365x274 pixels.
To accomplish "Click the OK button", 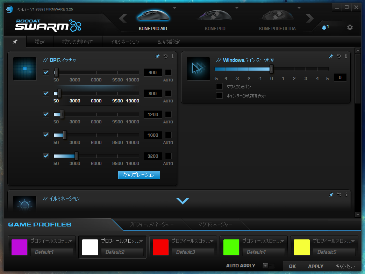I will (292, 266).
